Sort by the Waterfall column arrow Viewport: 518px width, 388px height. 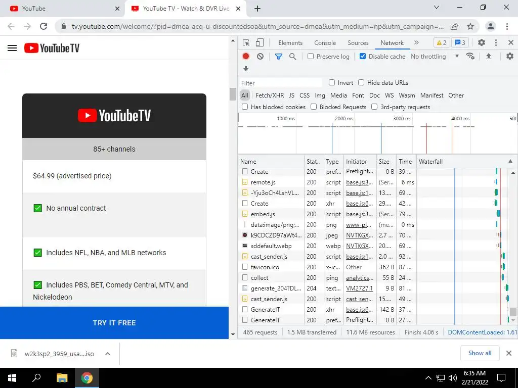510,161
